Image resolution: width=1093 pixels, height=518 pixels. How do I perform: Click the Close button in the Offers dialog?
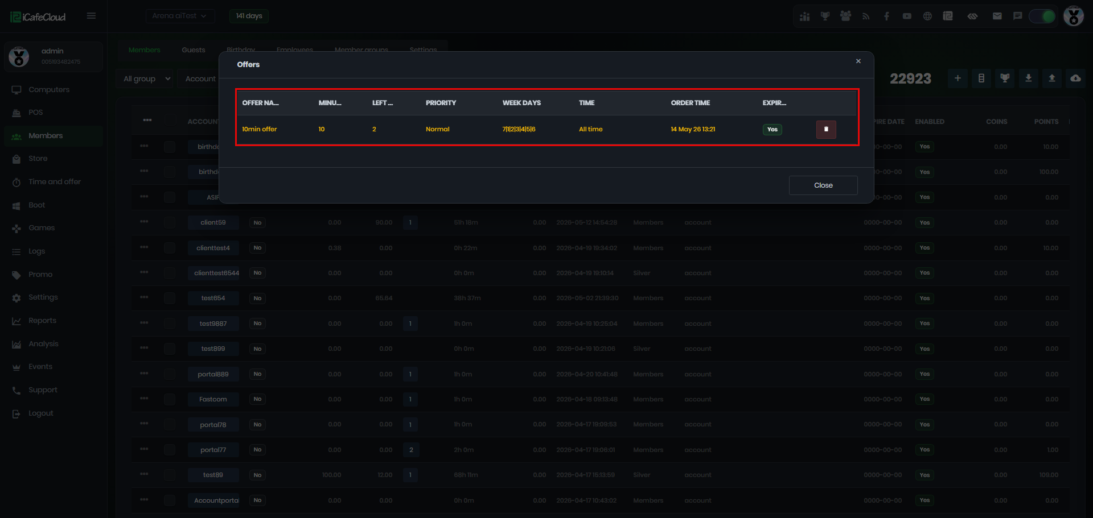(x=823, y=185)
